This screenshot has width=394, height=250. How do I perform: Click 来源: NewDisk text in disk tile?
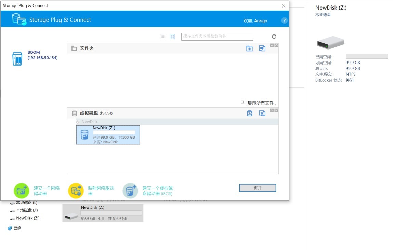105,142
